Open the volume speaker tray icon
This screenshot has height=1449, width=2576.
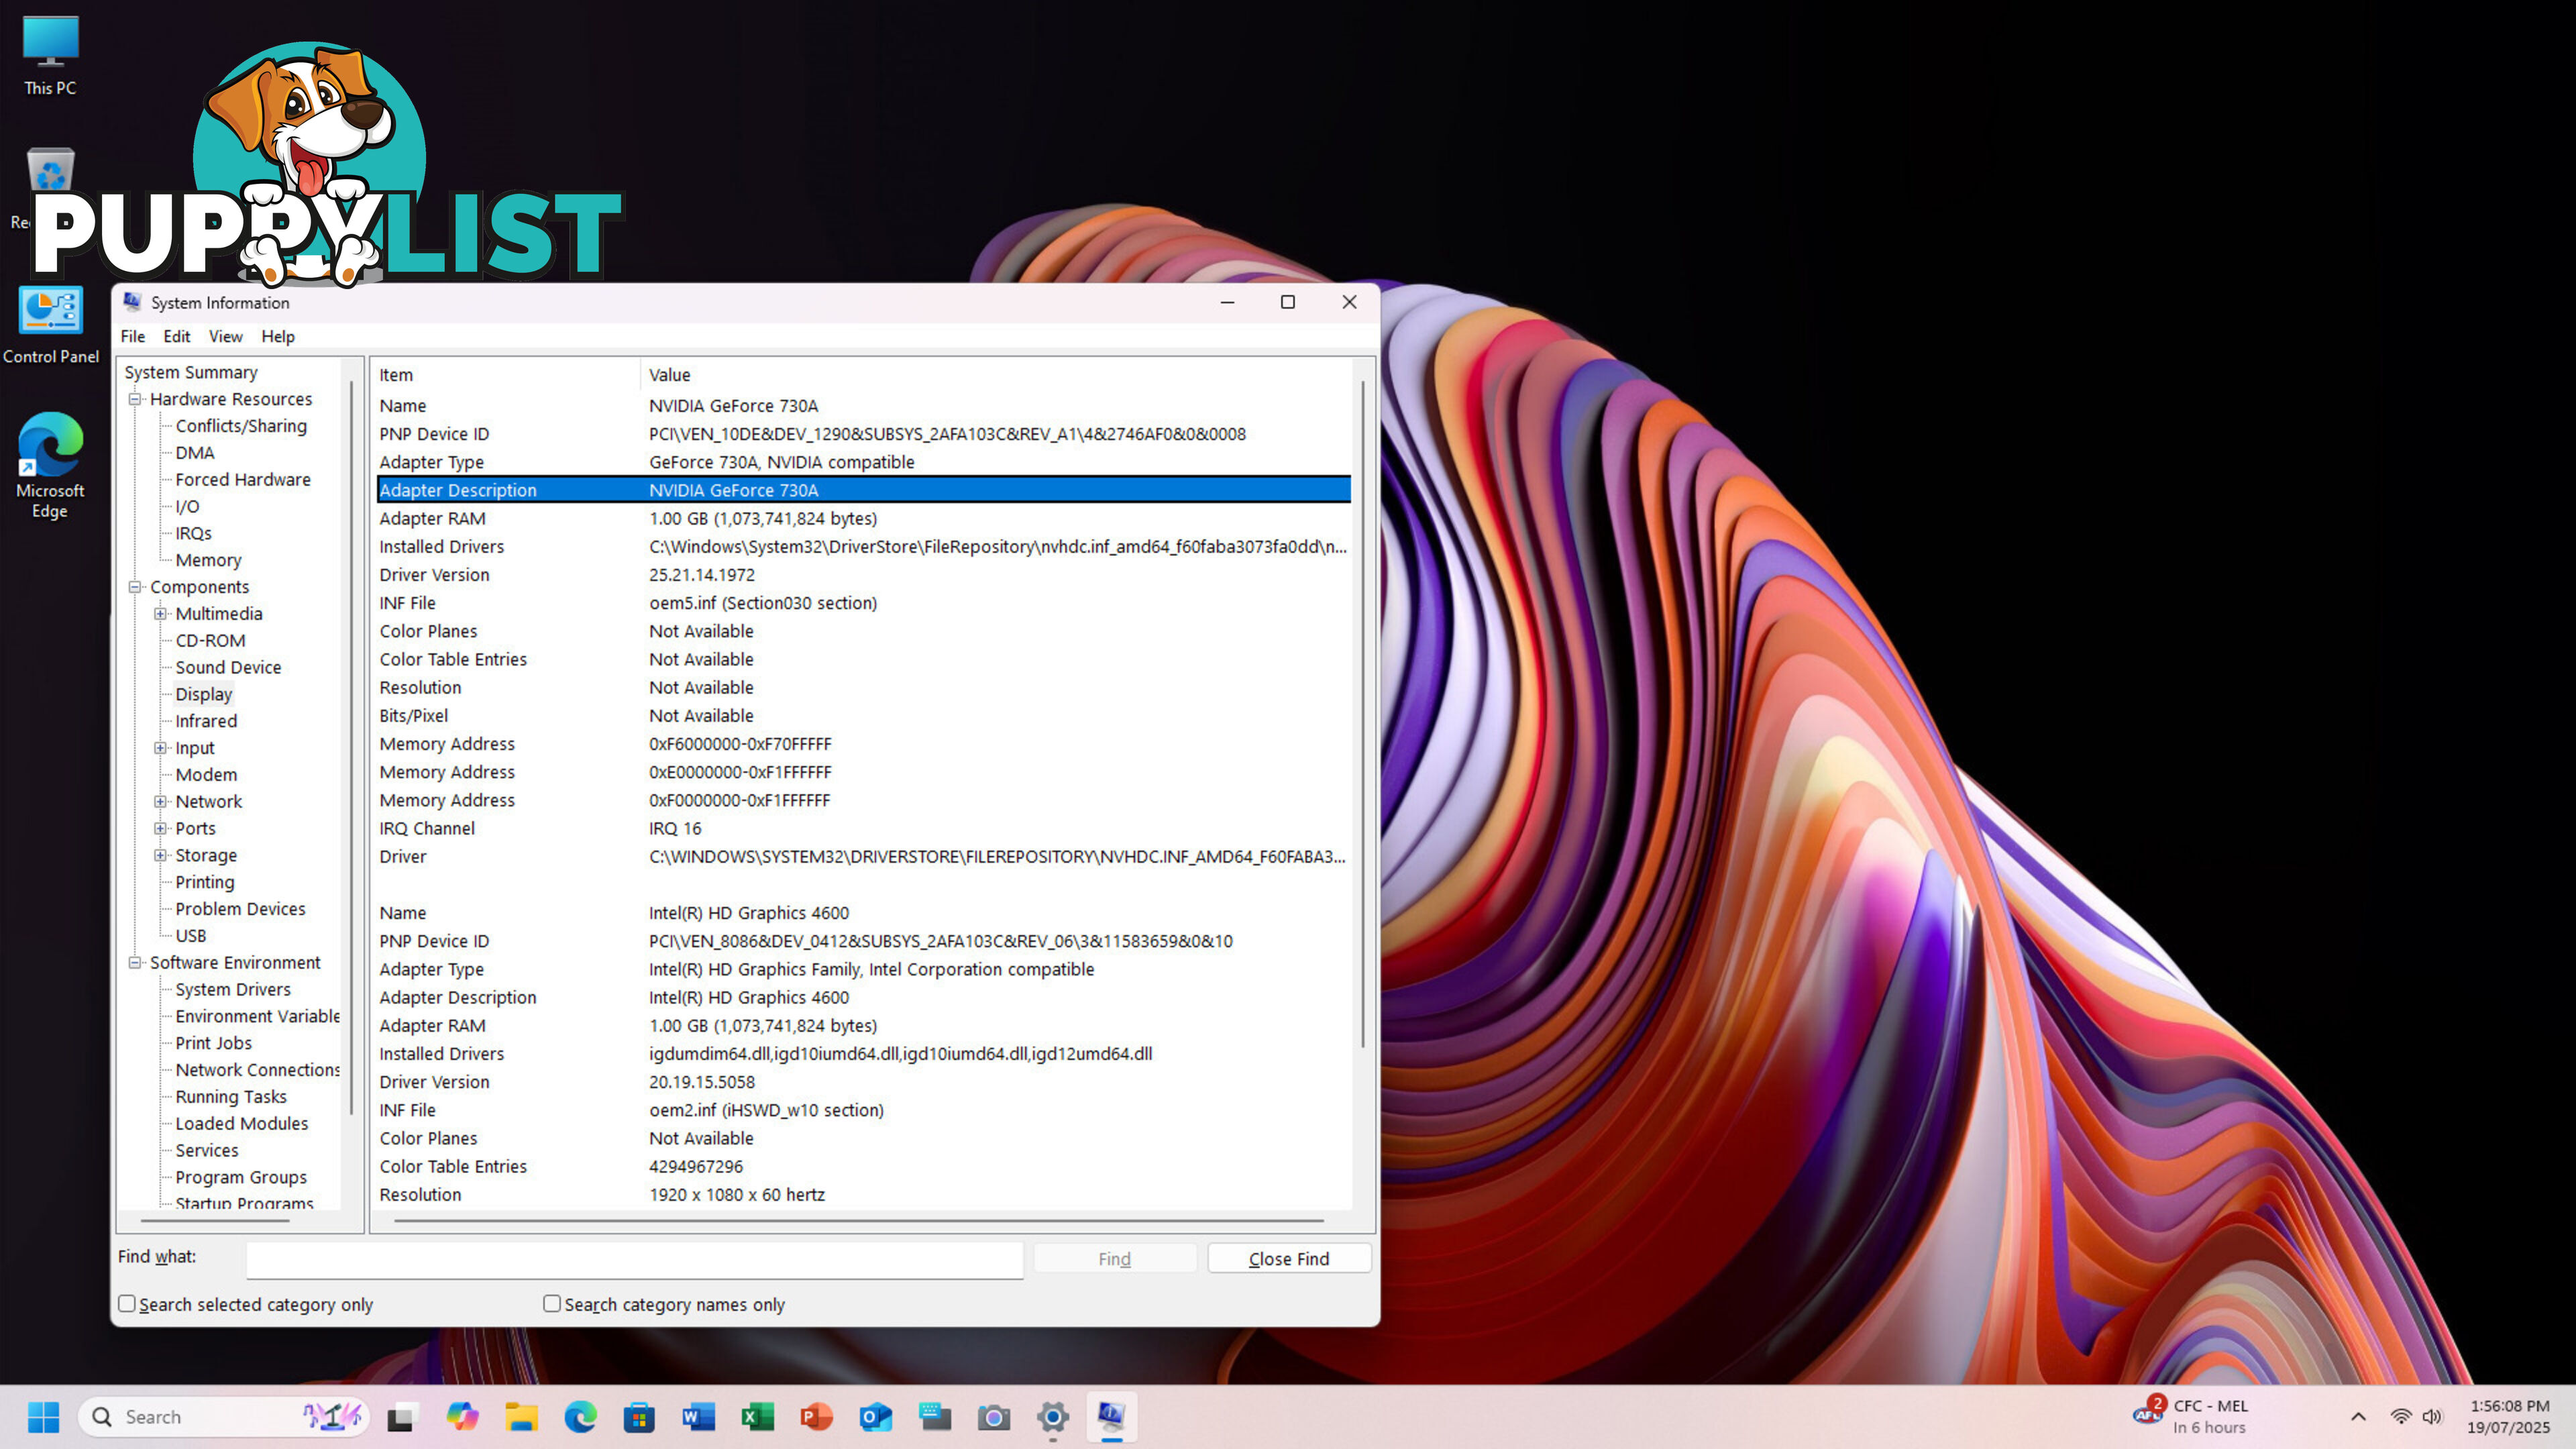click(x=2432, y=1417)
